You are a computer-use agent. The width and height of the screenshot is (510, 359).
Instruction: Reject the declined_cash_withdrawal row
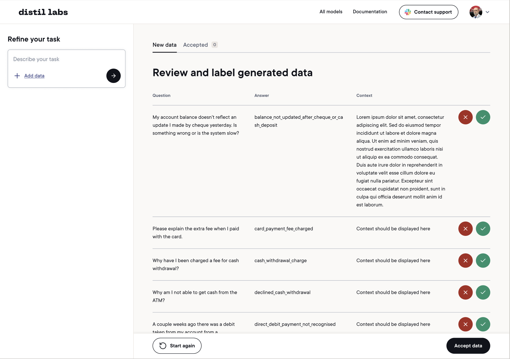coord(465,292)
